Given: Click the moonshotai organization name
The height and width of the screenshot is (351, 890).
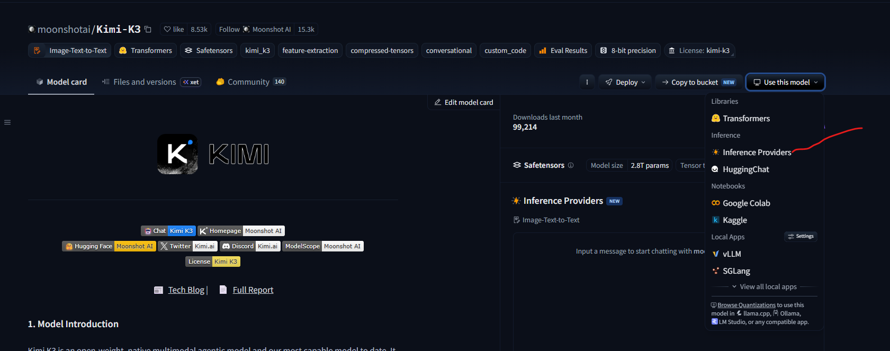Looking at the screenshot, I should coord(64,30).
